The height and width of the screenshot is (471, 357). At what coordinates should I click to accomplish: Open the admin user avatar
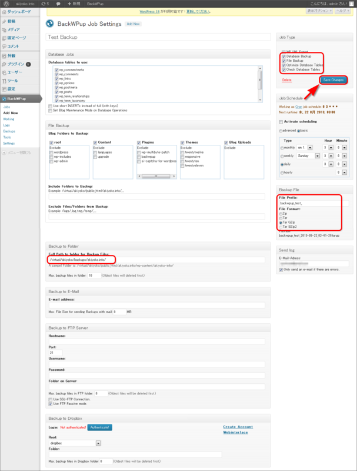click(351, 4)
